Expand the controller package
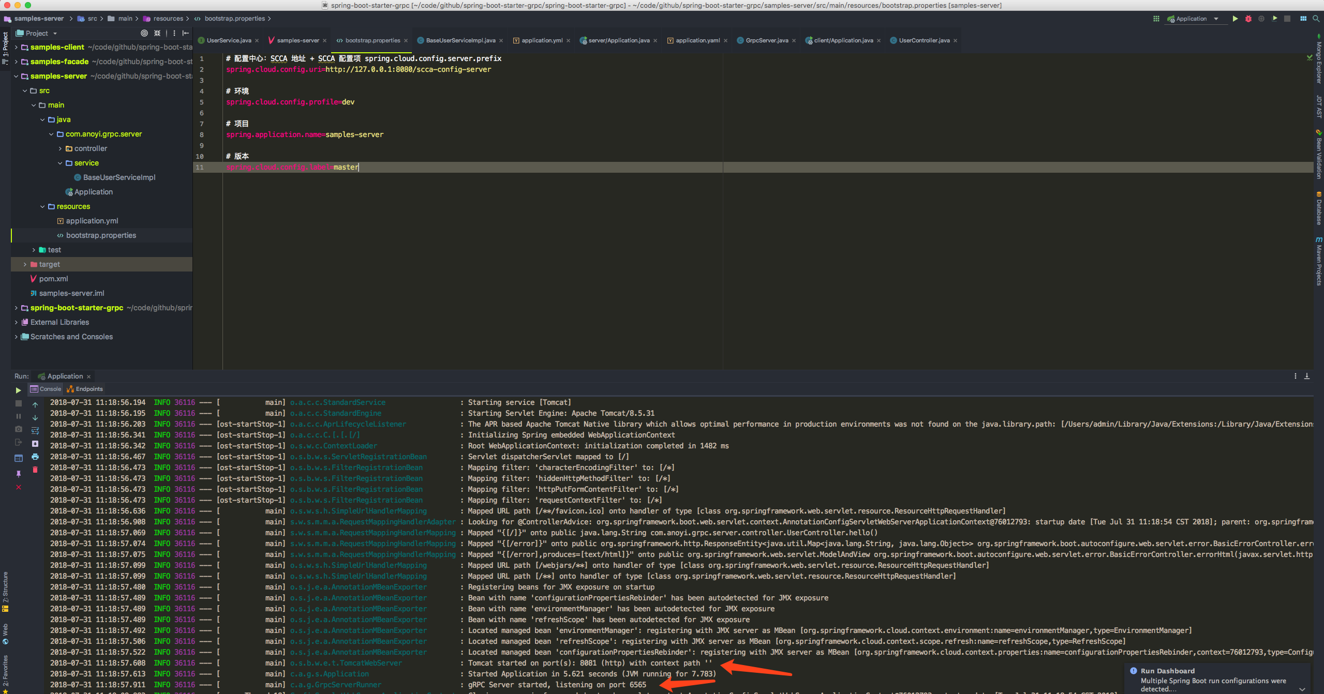Viewport: 1324px width, 694px height. click(x=60, y=148)
